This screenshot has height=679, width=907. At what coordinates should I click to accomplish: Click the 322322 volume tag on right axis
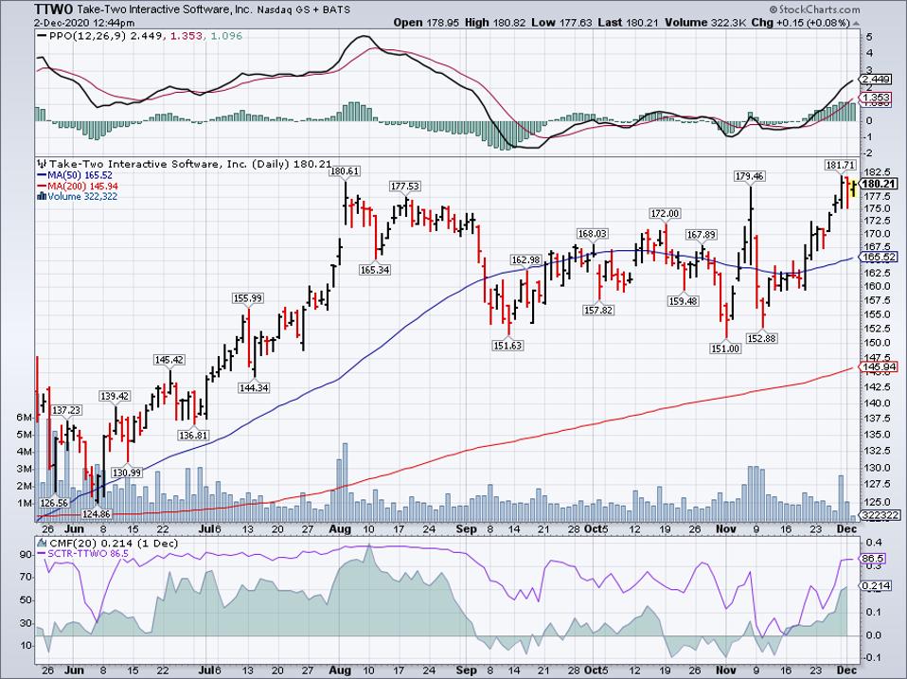[880, 515]
